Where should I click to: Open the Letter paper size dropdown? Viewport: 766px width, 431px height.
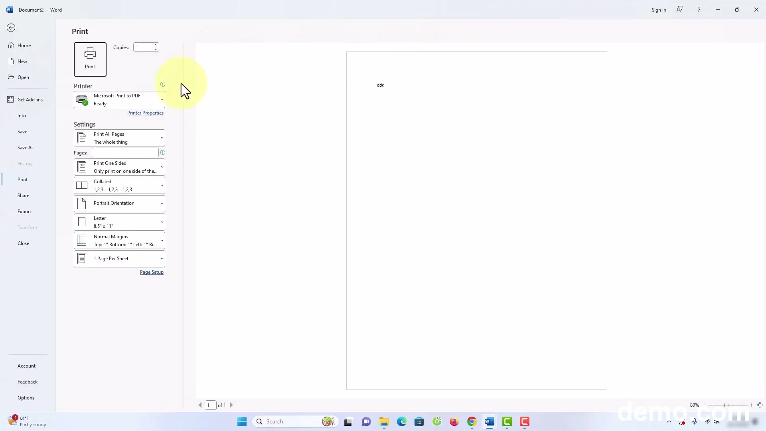point(119,222)
